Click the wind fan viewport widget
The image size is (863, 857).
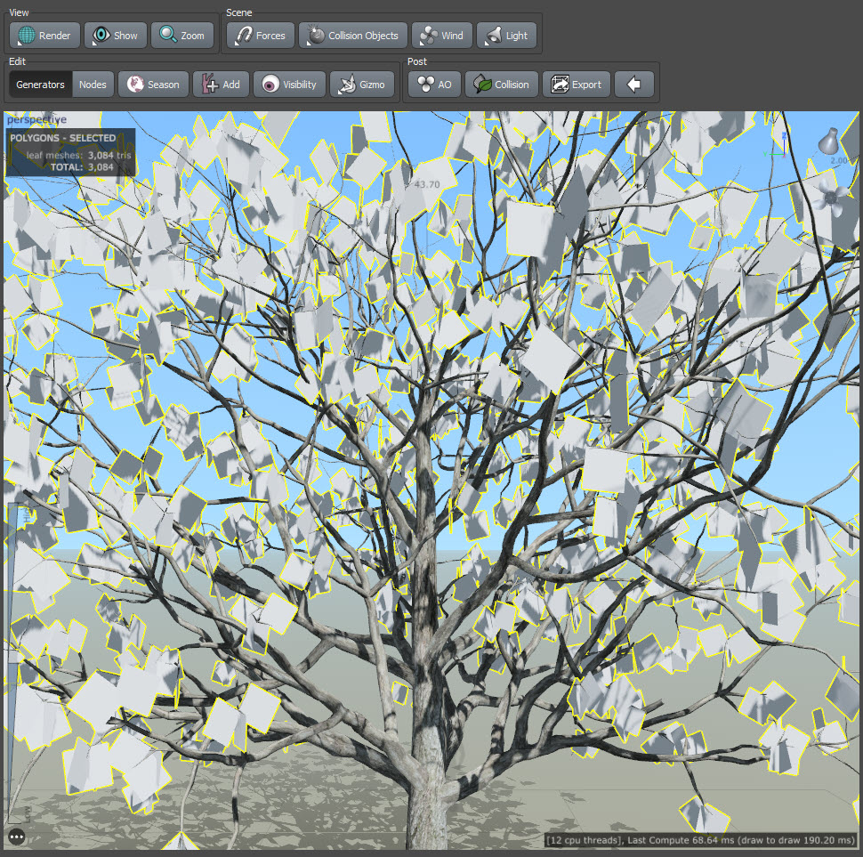pyautogui.click(x=831, y=197)
